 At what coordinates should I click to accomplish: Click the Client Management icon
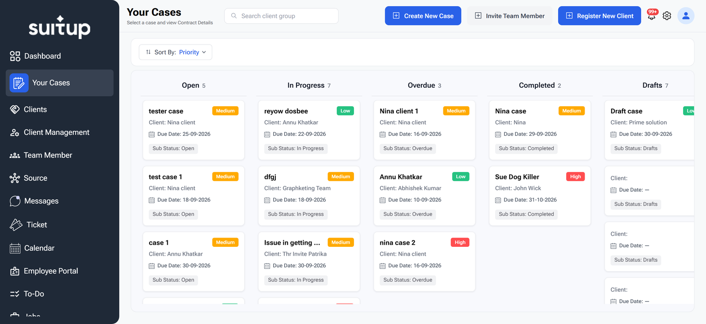[x=15, y=132]
